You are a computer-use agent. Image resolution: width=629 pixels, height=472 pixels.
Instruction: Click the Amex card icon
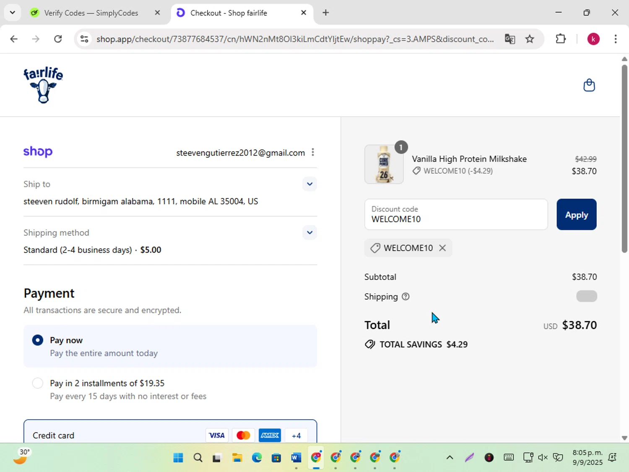pos(270,435)
